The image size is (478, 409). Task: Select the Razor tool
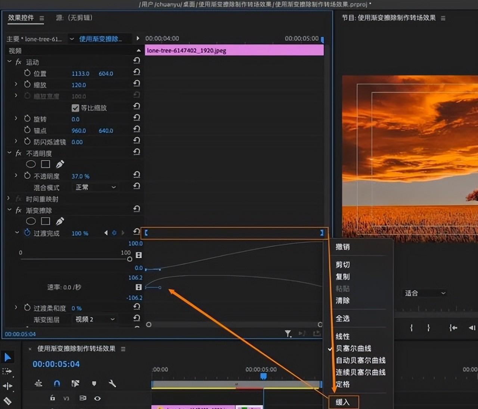[7, 401]
